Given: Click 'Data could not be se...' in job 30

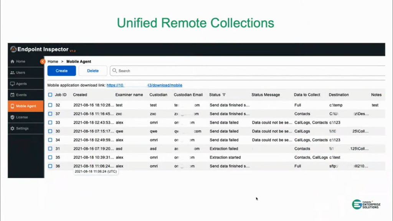Looking at the screenshot, I should pos(272,131).
